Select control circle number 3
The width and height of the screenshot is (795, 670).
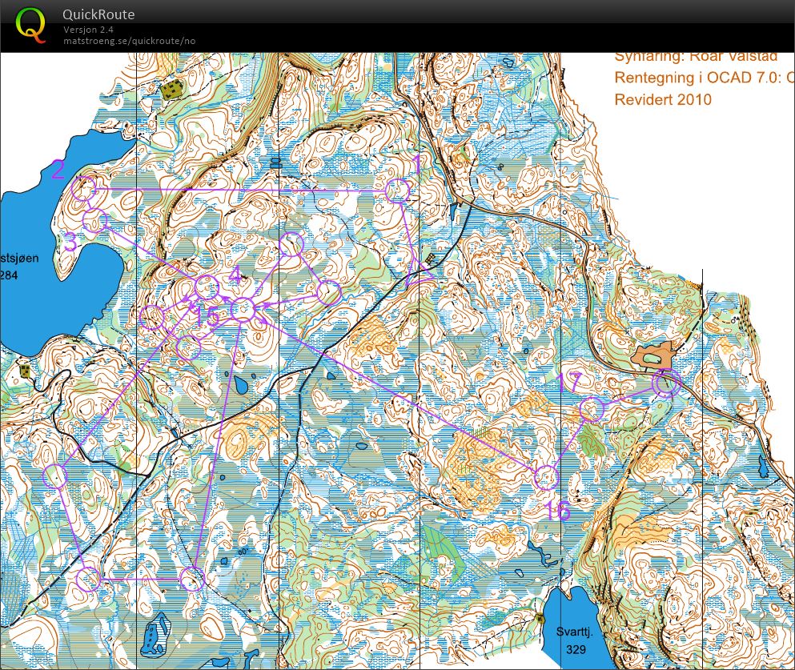click(94, 220)
